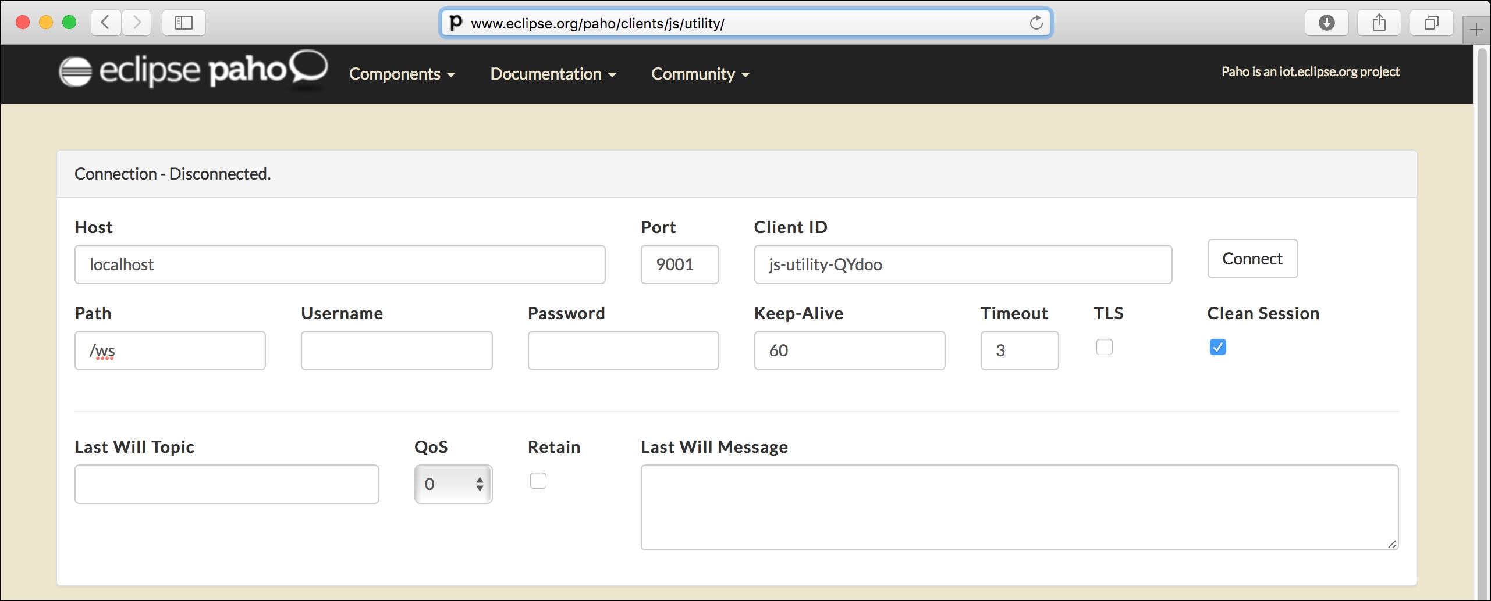Show the Safari sidebar
The height and width of the screenshot is (601, 1491).
coord(184,23)
